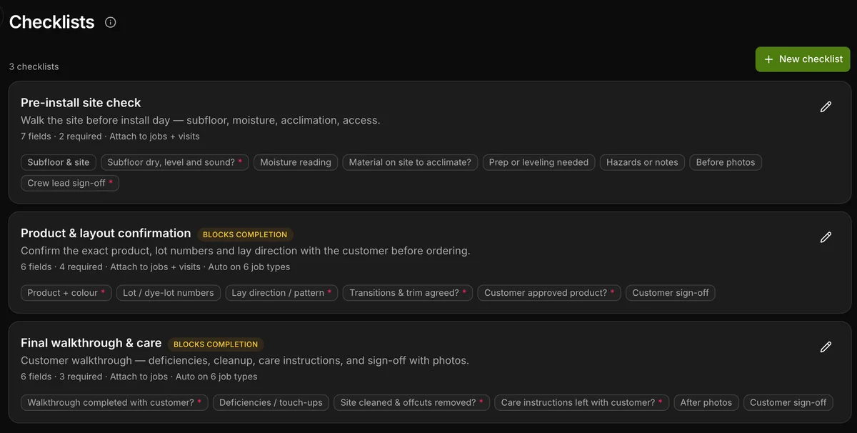Edit the Product & layout confirmation checklist
Screen dimensions: 857x433
click(826, 237)
